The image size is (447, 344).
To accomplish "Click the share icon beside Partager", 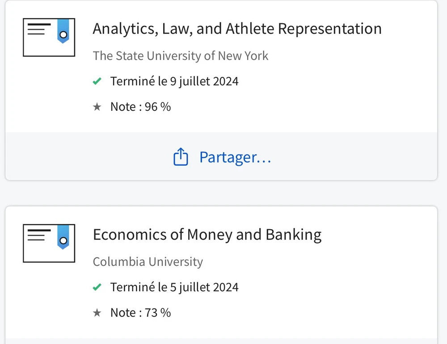I will [x=180, y=157].
